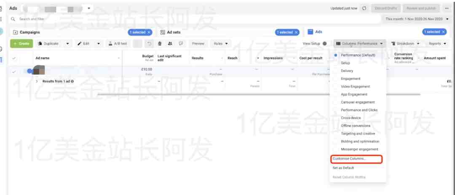
Task: Open the three-dot more options menu
Action: click(x=447, y=8)
